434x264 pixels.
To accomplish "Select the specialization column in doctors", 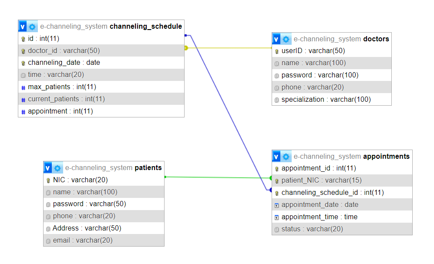I will tap(326, 100).
